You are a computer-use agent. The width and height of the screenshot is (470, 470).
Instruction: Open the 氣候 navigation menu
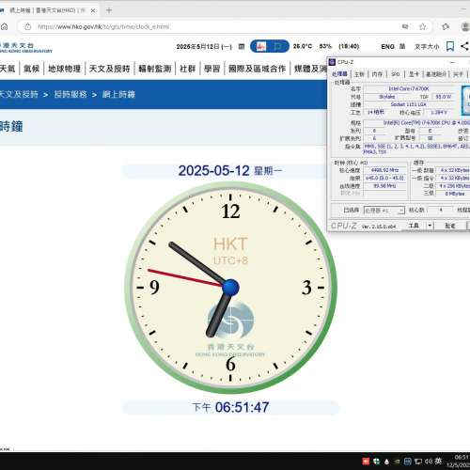coord(32,69)
